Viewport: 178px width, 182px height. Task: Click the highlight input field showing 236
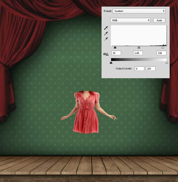point(161,53)
